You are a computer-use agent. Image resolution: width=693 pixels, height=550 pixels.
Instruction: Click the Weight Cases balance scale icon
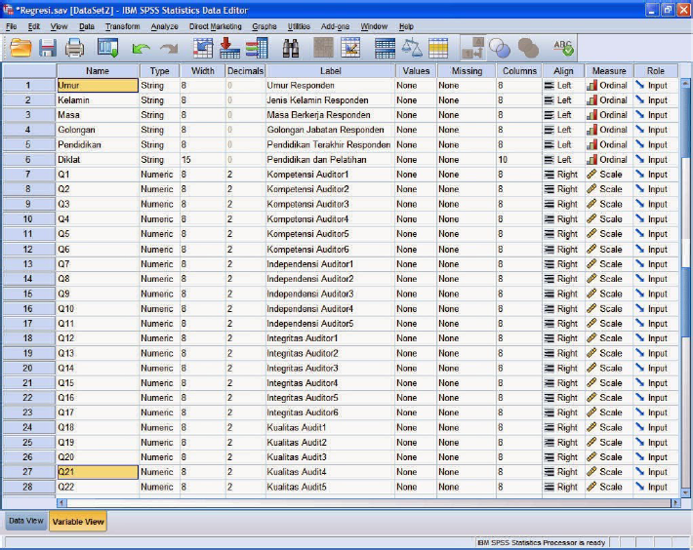coord(412,48)
